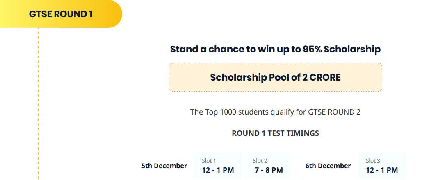Click the 'Slot 3' small label text
Screen dimensions: 422x180
coord(373,161)
